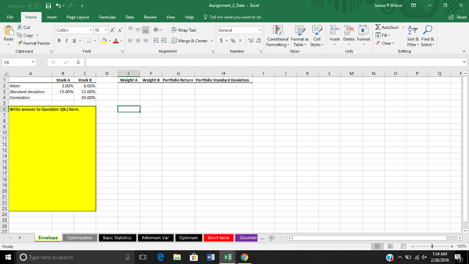
Task: Click the Share button
Action: pos(458,17)
